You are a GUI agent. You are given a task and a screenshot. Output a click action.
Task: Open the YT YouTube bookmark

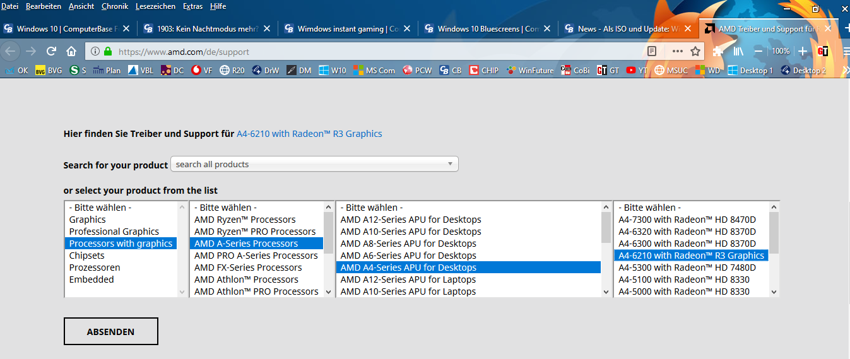point(637,71)
